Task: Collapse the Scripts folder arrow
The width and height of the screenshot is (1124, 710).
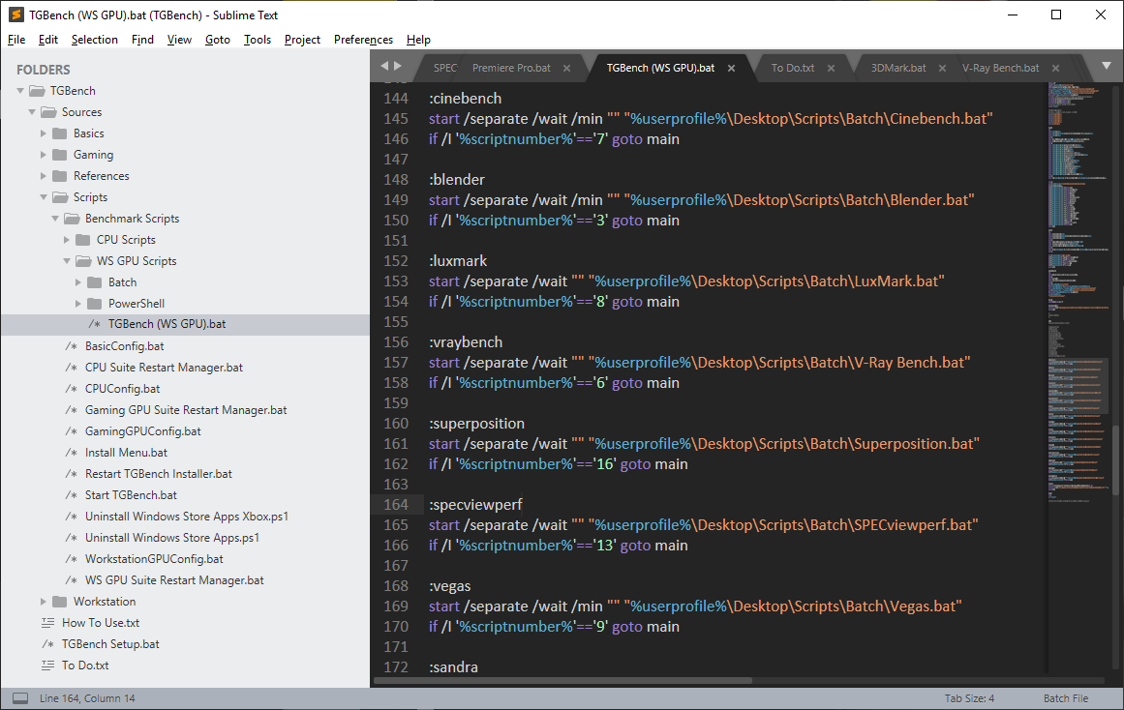Action: point(43,197)
